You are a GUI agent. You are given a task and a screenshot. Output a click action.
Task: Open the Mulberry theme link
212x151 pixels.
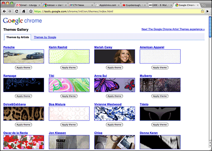pyautogui.click(x=146, y=76)
